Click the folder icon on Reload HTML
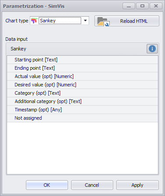Screen dimensions: 165x196 [x=103, y=21]
